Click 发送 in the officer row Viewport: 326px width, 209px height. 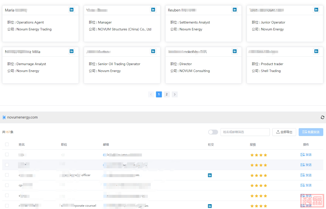pos(306,175)
